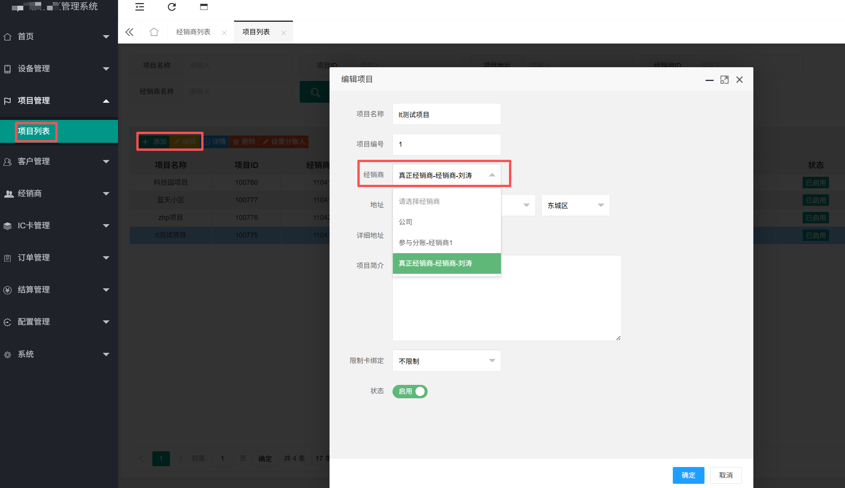The image size is (845, 488).
Task: Click the 取消 button
Action: click(x=726, y=475)
